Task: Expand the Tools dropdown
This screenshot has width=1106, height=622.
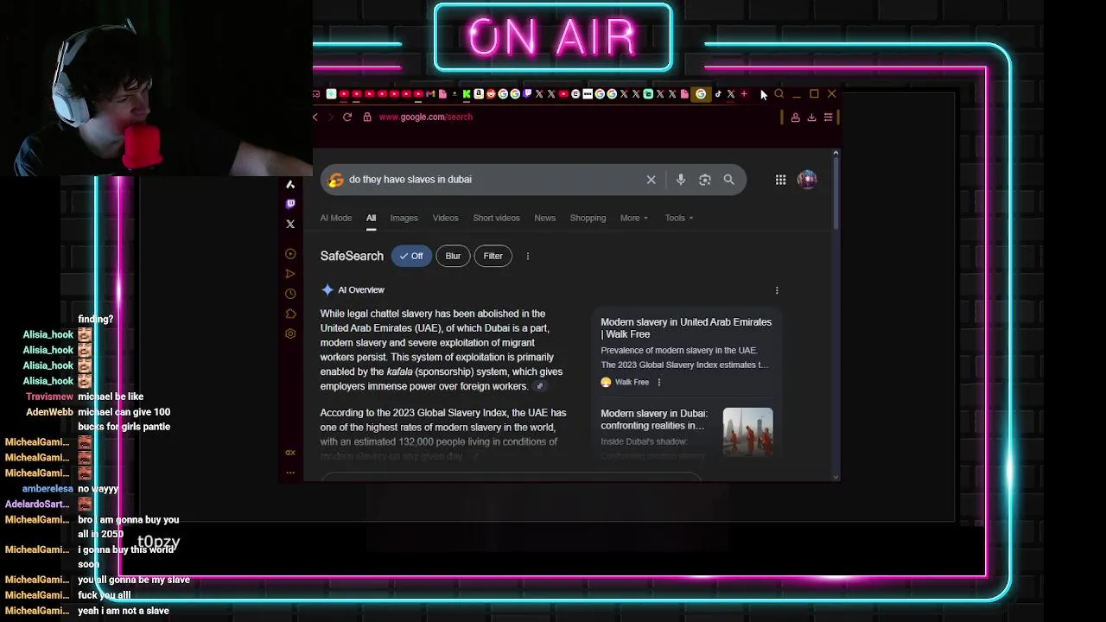Action: (678, 218)
